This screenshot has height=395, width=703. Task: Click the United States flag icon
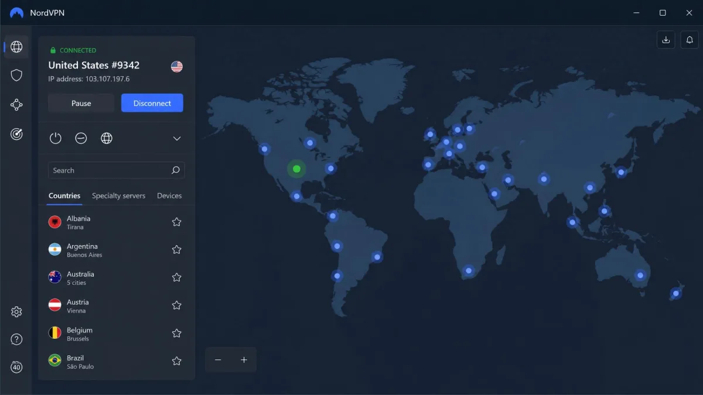tap(177, 66)
